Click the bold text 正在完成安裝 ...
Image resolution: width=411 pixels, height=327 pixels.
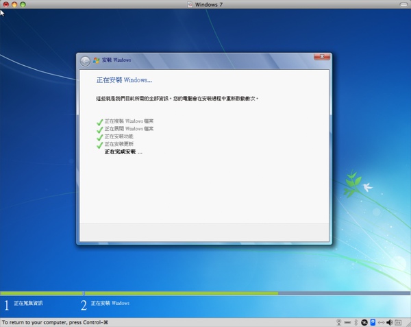(121, 152)
